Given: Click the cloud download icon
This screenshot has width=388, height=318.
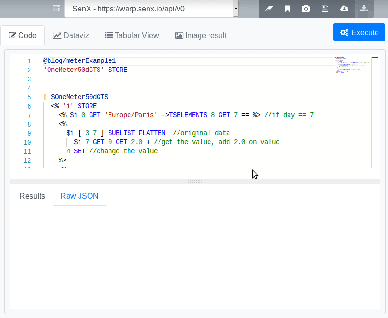Looking at the screenshot, I should click(344, 9).
